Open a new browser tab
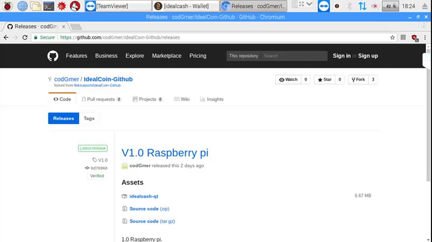Screen dimensions: 432x242 click(76, 26)
